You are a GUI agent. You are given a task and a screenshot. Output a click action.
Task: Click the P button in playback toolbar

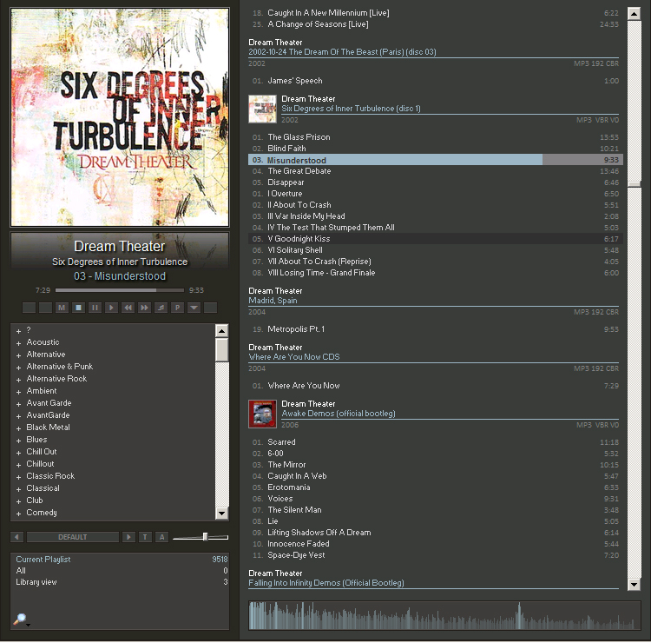177,308
